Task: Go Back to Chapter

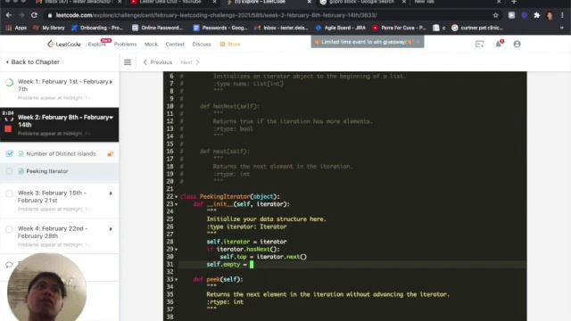Action: point(33,62)
